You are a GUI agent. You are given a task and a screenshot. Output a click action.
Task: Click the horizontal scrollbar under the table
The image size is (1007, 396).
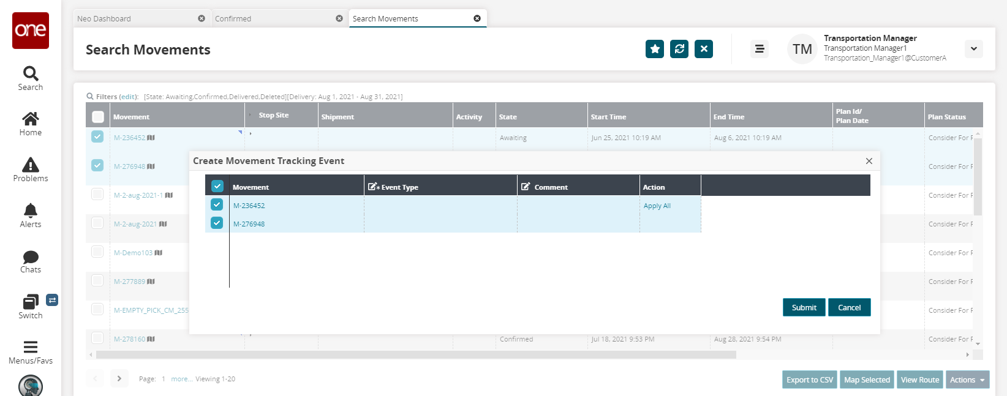(417, 355)
